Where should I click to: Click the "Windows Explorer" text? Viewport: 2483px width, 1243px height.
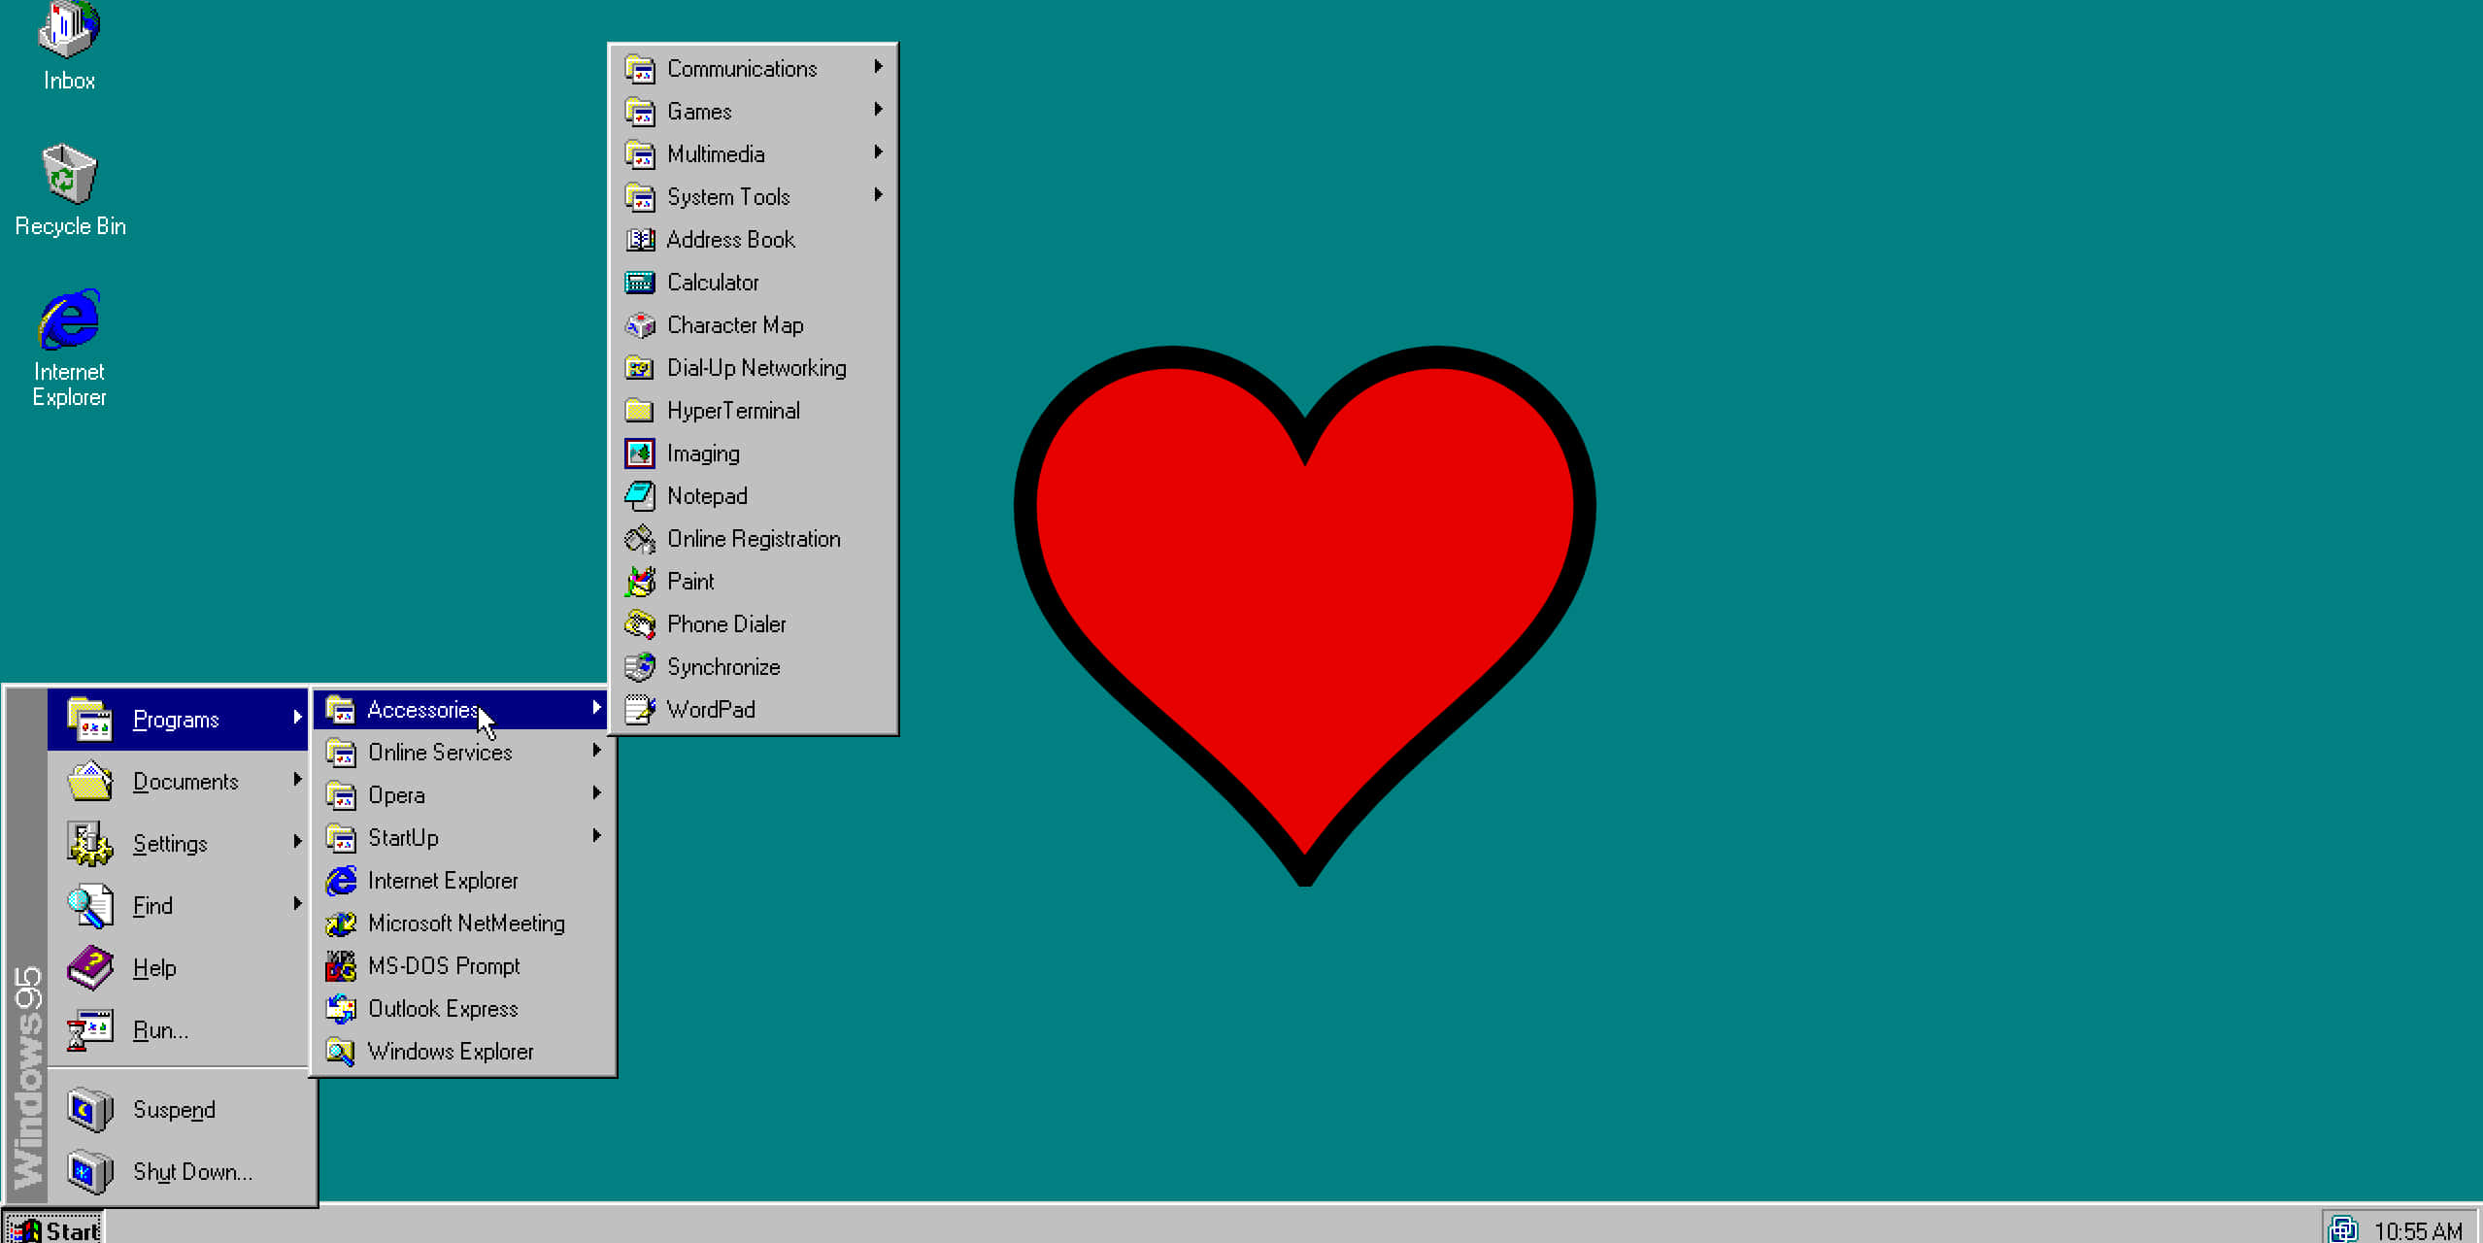pos(451,1052)
